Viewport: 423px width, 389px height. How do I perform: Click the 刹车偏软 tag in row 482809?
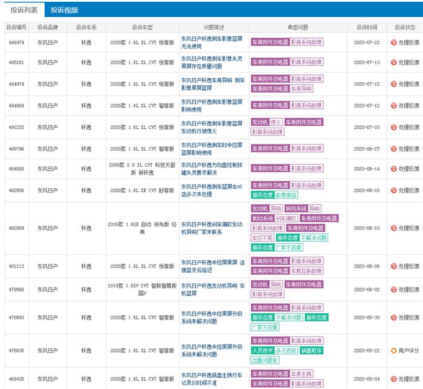pos(286,218)
